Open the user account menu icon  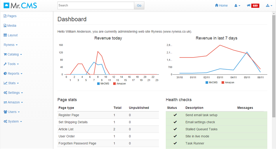(237, 6)
